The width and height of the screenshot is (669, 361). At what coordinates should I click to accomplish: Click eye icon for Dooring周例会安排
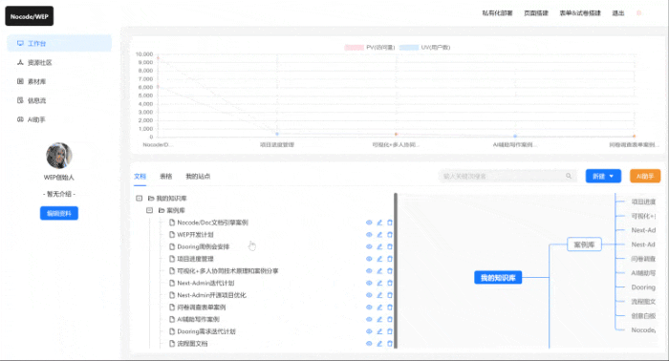(369, 246)
